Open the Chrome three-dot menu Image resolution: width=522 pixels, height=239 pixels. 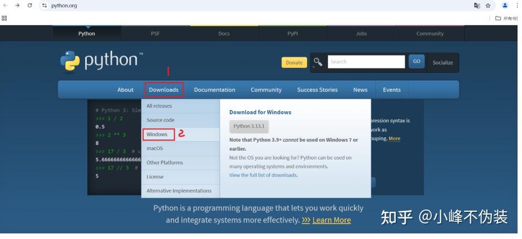517,6
